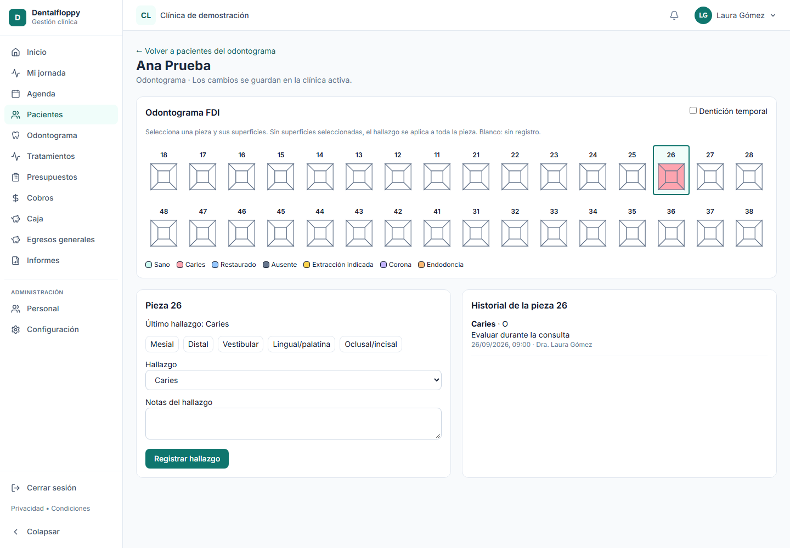Open the Laura Gómez user menu
This screenshot has height=548, width=790.
click(x=736, y=15)
